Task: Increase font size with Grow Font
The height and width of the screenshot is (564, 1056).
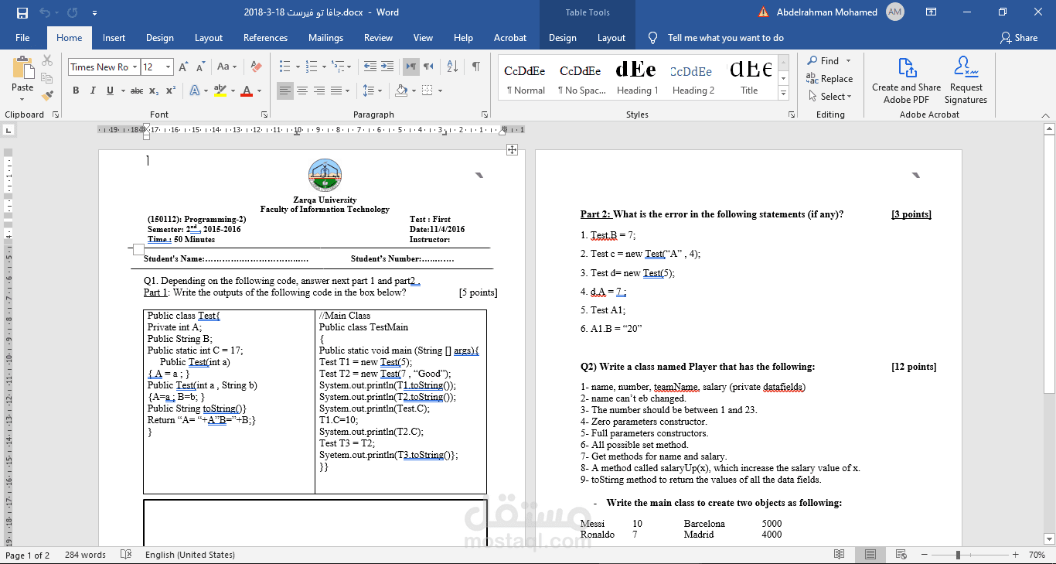Action: click(x=183, y=67)
